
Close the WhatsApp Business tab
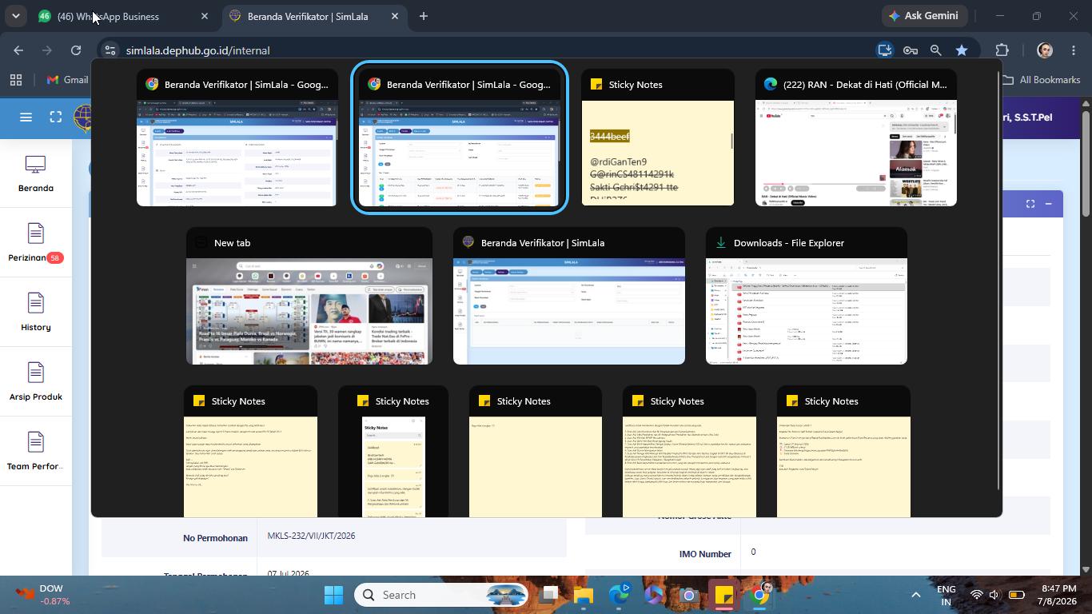pyautogui.click(x=204, y=16)
